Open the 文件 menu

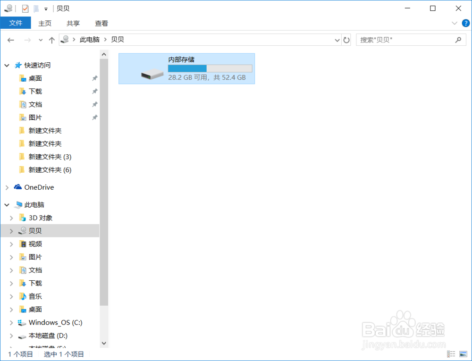pyautogui.click(x=16, y=23)
